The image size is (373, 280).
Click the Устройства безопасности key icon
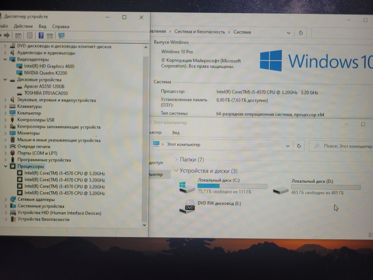[x=13, y=219]
